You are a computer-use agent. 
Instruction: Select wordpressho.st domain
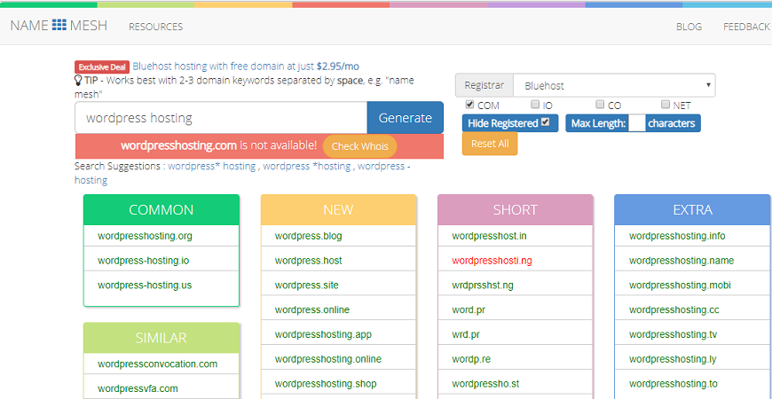click(485, 384)
